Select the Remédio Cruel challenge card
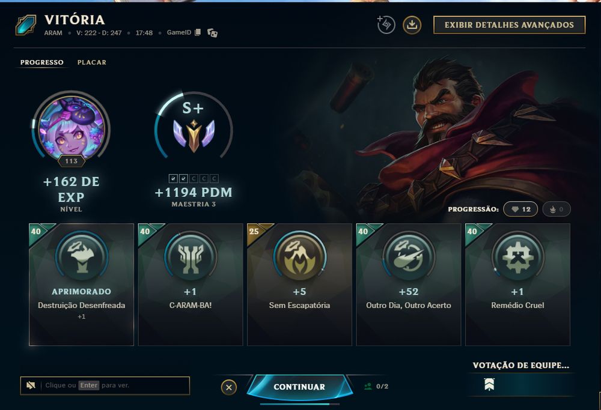This screenshot has width=601, height=410. (517, 285)
